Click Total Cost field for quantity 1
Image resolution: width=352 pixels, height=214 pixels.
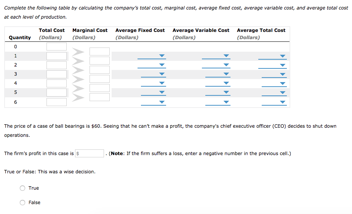pyautogui.click(x=56, y=56)
